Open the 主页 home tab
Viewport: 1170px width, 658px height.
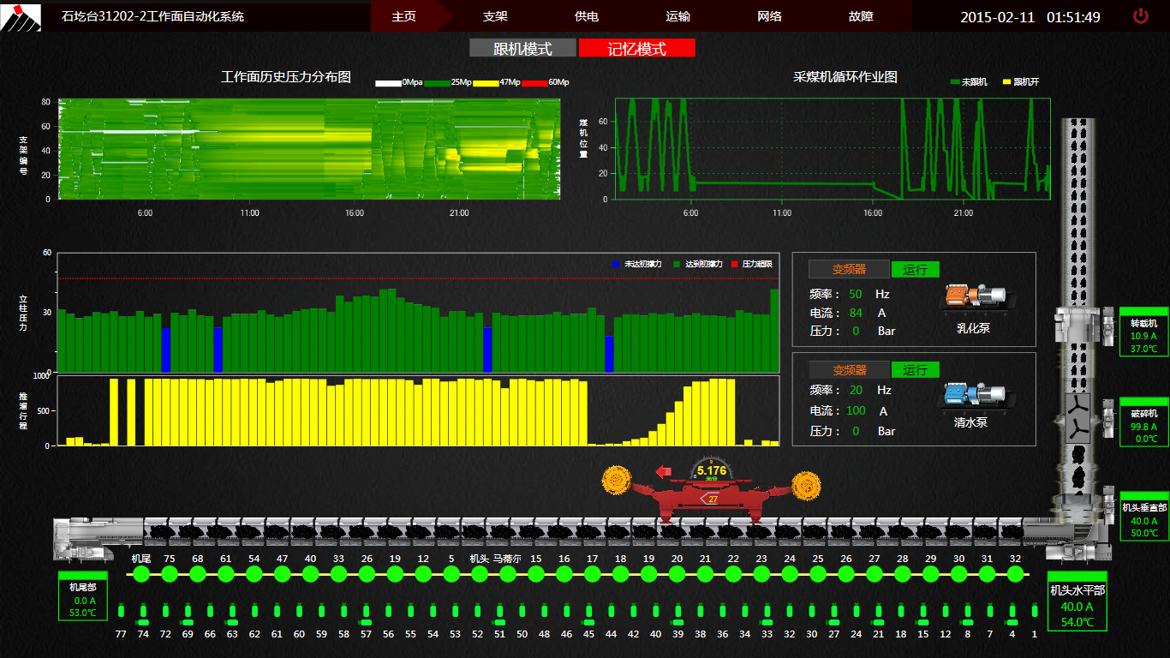coord(403,16)
